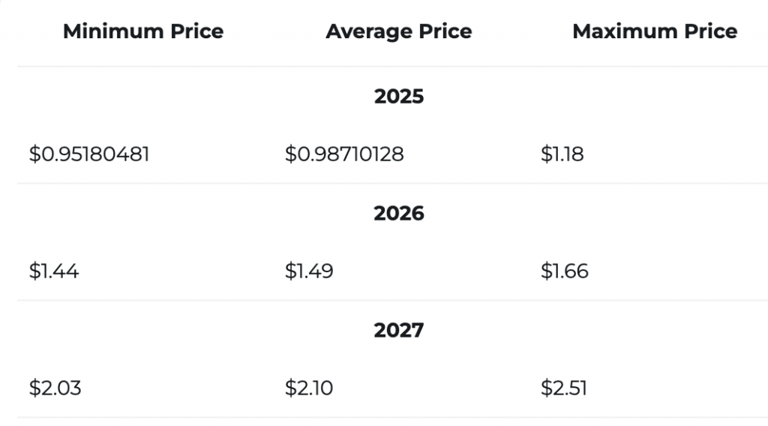Select the 2026 year row label
Viewport: 768px width, 426px height.
(x=399, y=213)
